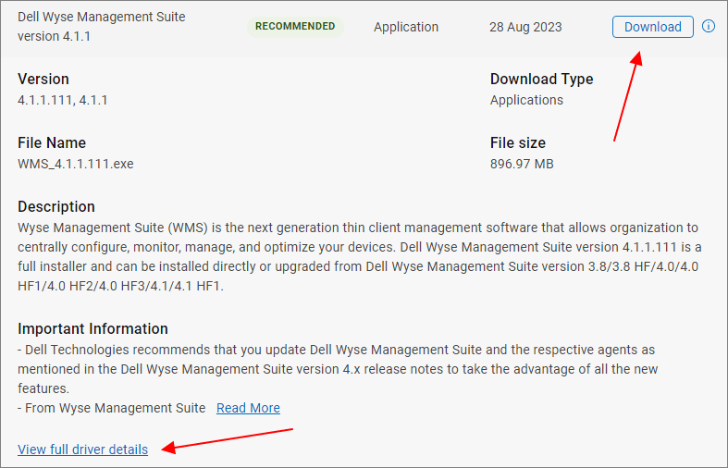The height and width of the screenshot is (468, 728).
Task: Open the Read More link
Action: [x=248, y=408]
